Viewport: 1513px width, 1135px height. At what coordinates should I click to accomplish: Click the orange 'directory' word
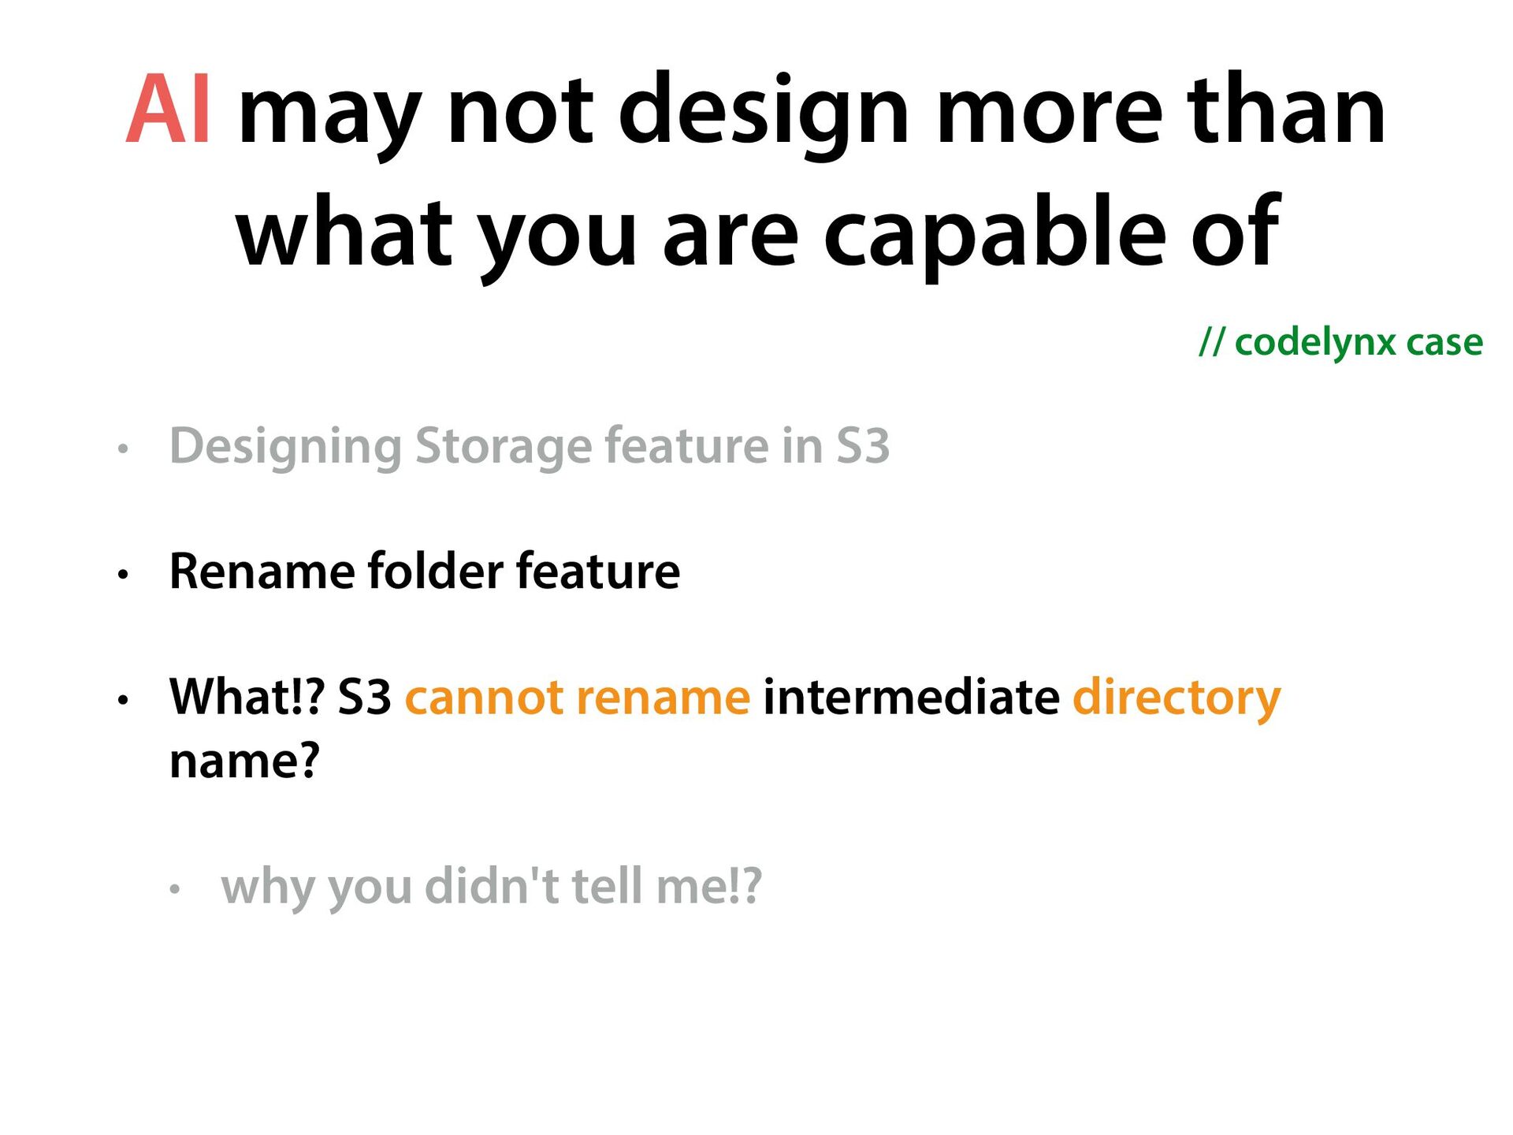(1177, 698)
